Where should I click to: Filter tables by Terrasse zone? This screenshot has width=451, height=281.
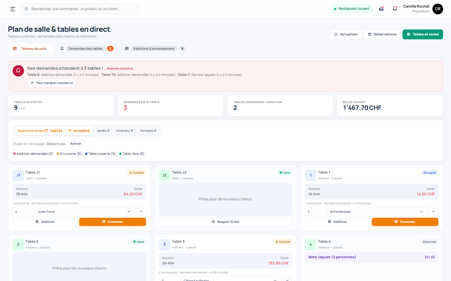coord(148,131)
